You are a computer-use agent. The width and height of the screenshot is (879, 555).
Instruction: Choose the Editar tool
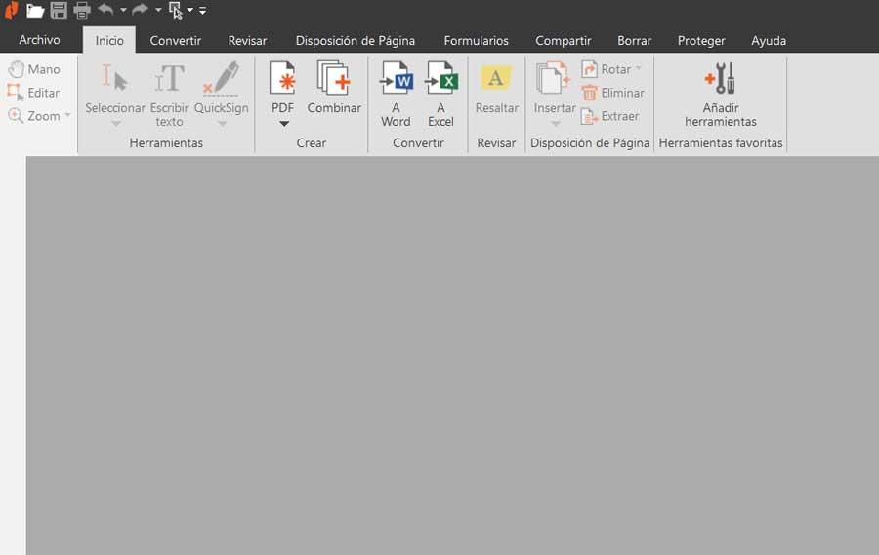[33, 93]
